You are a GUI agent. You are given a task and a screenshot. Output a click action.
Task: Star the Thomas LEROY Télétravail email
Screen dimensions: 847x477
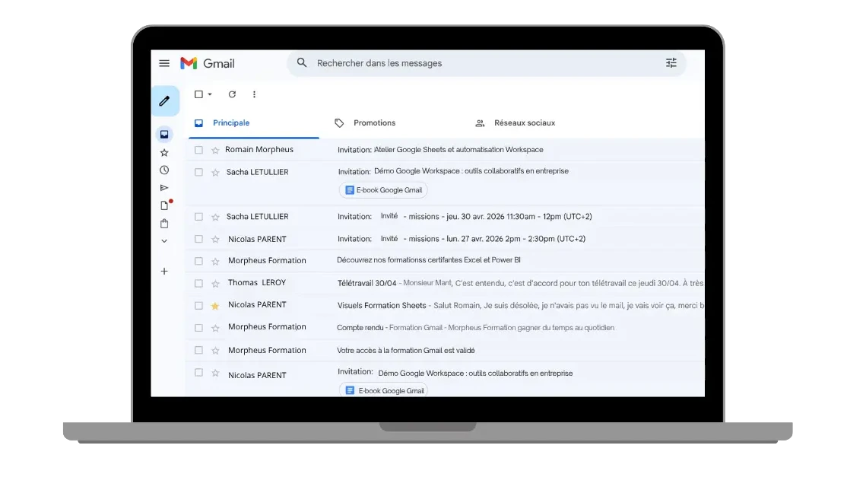(215, 284)
